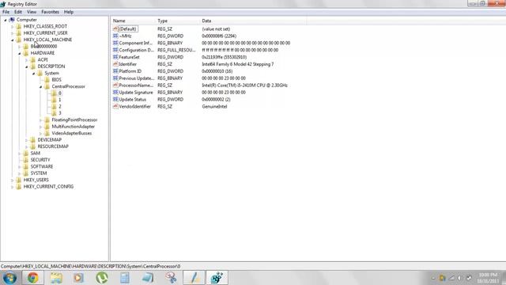506x285 pixels.
Task: Collapse the CentralProcessor key
Action: [40, 87]
